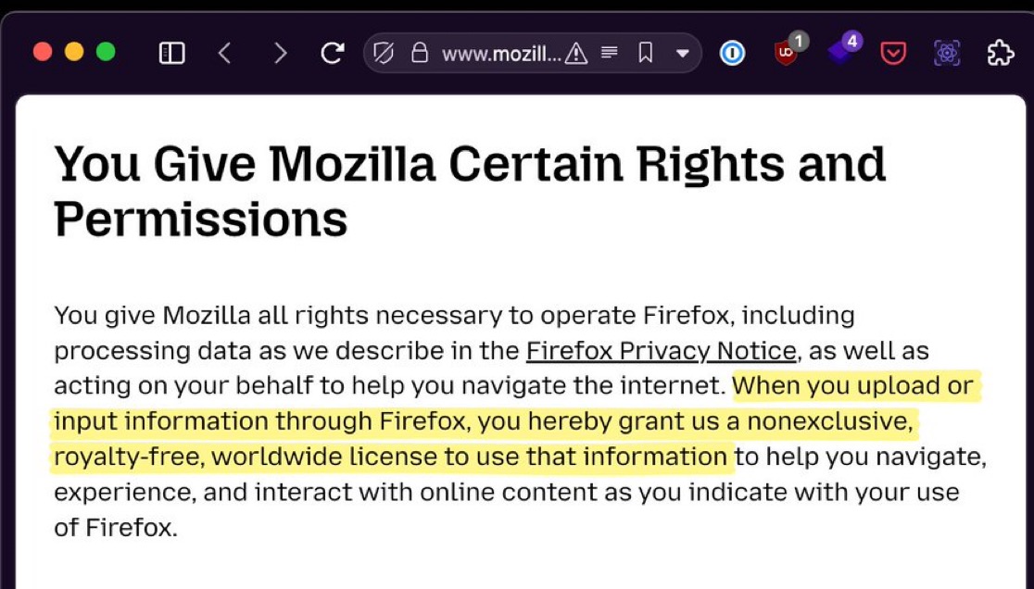This screenshot has height=589, width=1034.
Task: Click the yellow minimize window button
Action: (x=74, y=51)
